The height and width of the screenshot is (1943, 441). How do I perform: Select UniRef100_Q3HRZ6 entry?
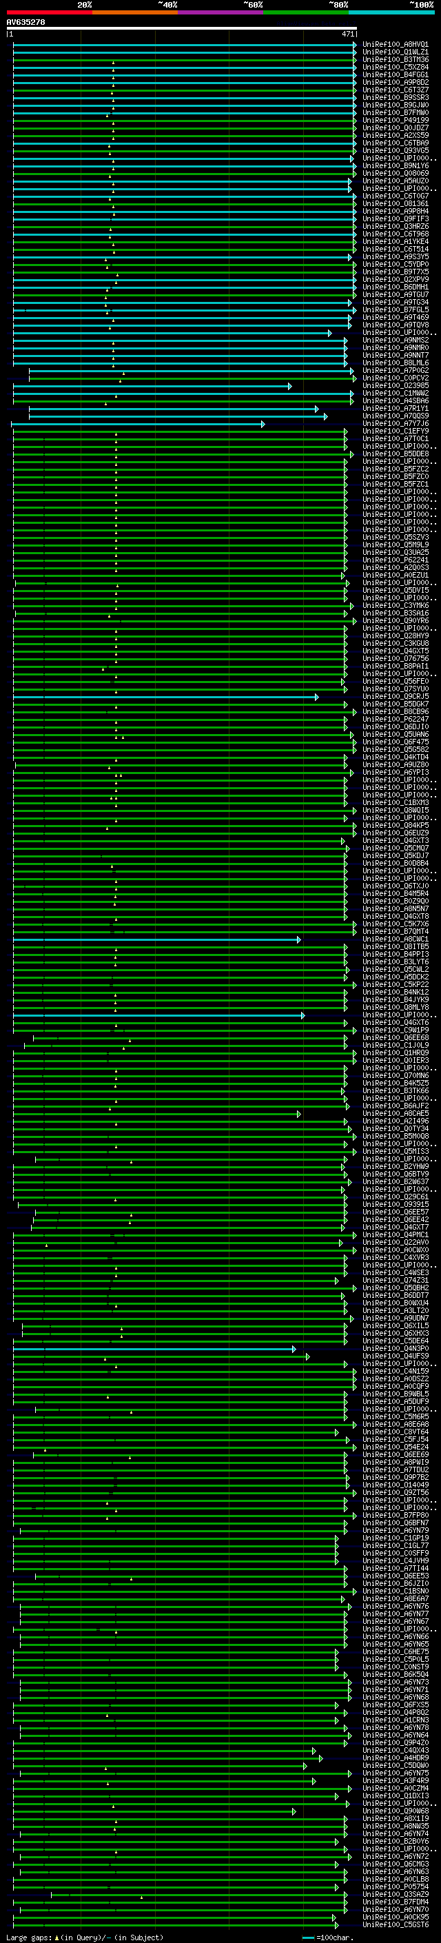coord(396,226)
